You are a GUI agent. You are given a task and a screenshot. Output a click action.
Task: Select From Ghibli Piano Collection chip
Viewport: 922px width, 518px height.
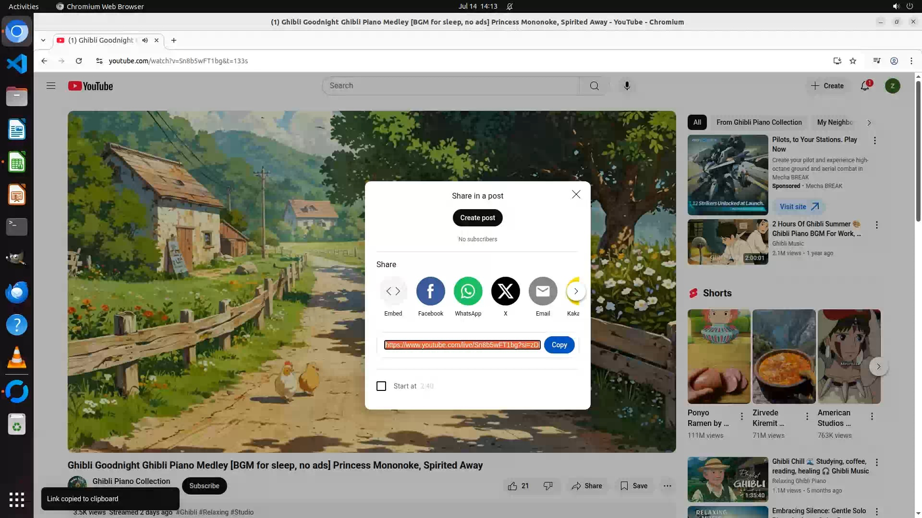(759, 122)
